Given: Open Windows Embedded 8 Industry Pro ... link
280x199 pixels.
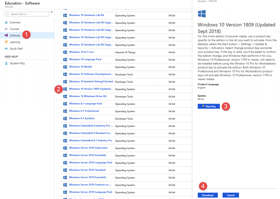Looking at the screenshot, I should click(x=91, y=126).
